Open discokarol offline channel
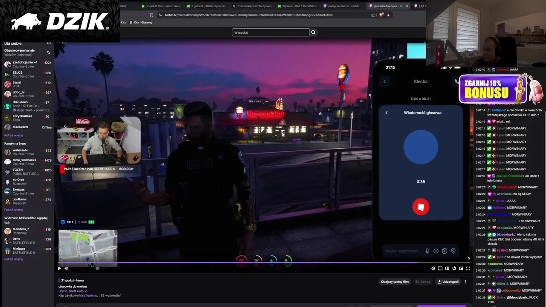This screenshot has height=307, width=546. 28,127
